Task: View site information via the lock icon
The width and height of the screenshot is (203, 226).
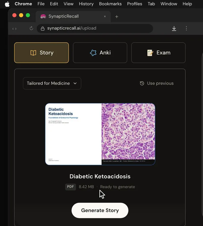Action: 43,28
